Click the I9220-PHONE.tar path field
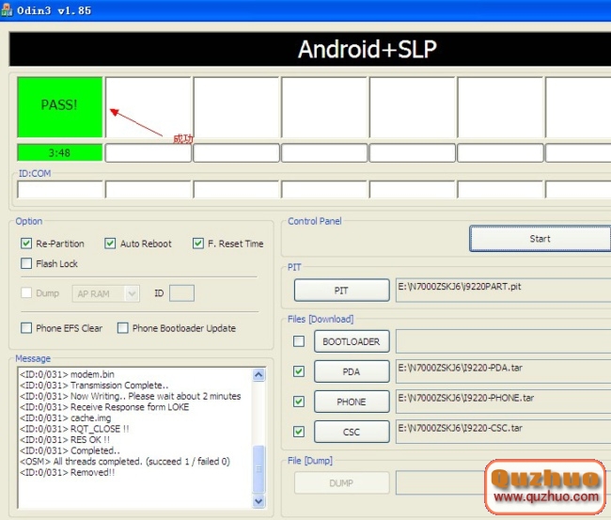 click(504, 402)
